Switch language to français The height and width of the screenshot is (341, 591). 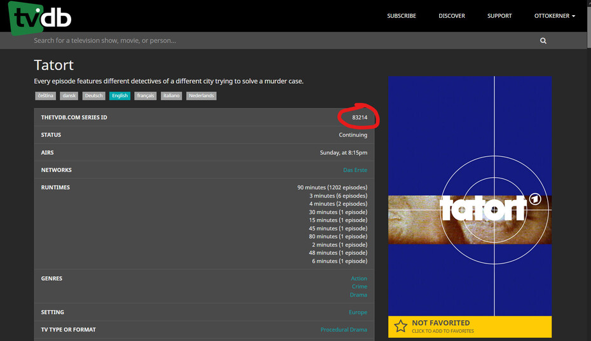point(146,96)
